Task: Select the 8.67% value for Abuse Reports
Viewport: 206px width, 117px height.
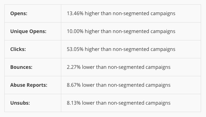Action: coord(74,85)
